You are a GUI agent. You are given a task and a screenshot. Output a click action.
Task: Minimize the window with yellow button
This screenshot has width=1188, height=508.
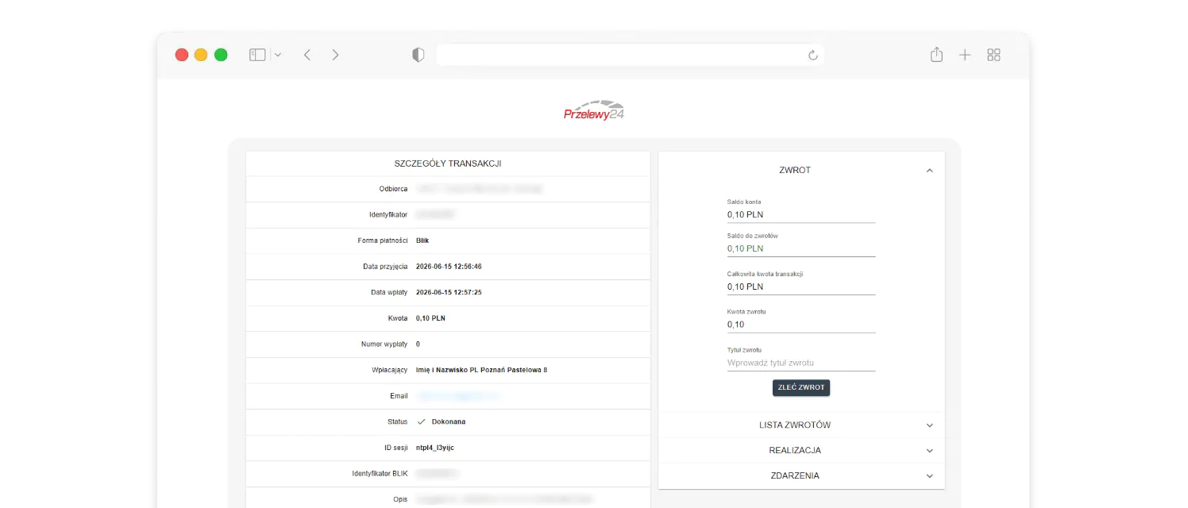point(201,55)
